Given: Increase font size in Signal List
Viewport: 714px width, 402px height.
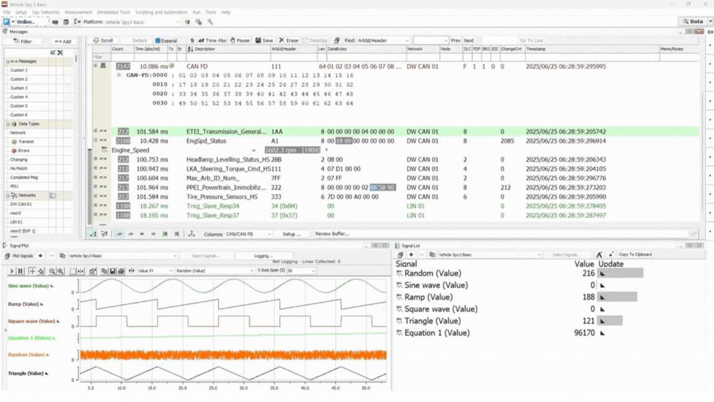Looking at the screenshot, I should click(599, 255).
